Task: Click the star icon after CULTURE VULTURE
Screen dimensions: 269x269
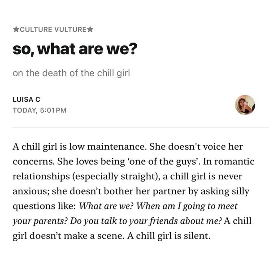Action: pos(90,30)
